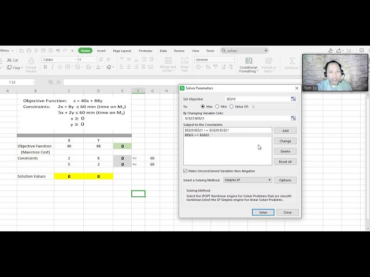The image size is (370, 277).
Task: Click the Set Objective range selector icon
Action: (x=293, y=99)
